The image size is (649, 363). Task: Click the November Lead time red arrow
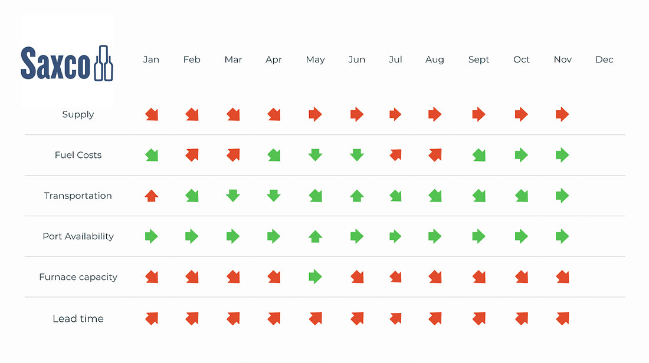[x=562, y=318]
